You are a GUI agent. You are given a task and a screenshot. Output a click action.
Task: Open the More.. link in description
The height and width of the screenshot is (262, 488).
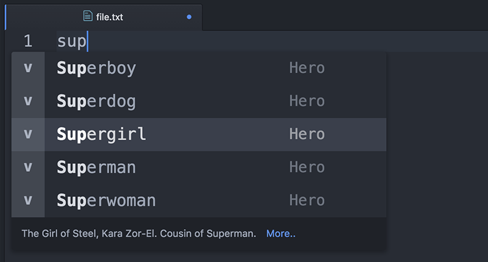click(281, 233)
